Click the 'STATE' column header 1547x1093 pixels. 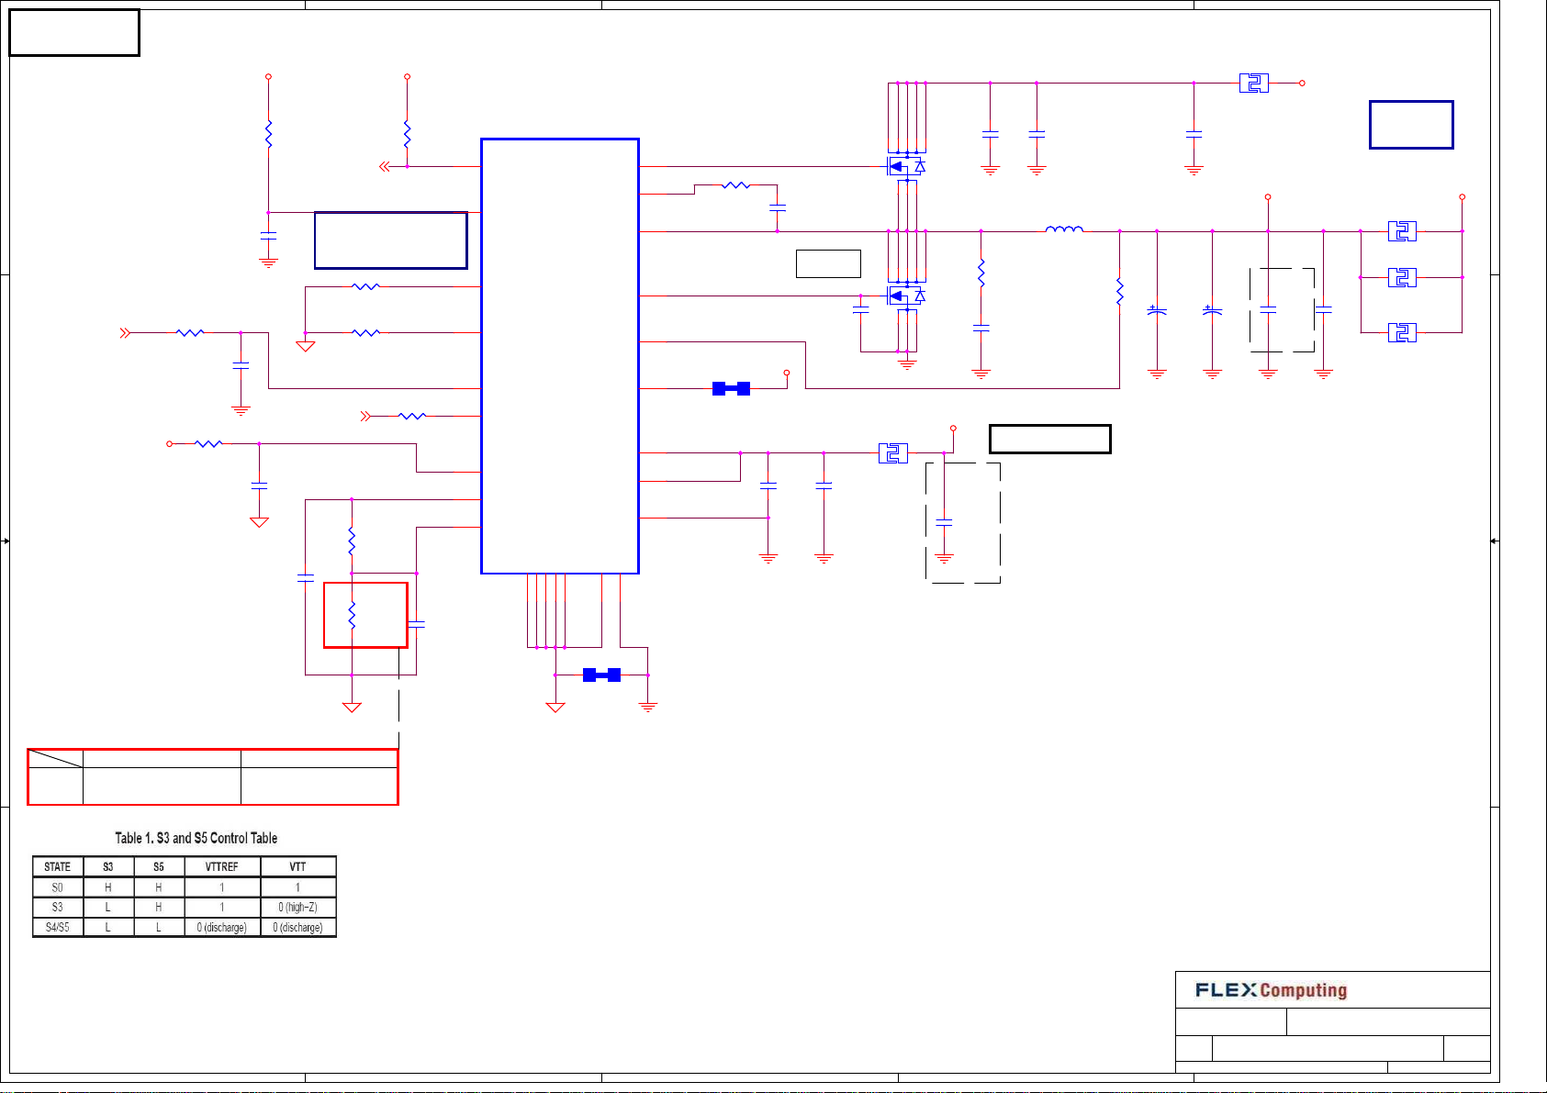[x=58, y=866]
